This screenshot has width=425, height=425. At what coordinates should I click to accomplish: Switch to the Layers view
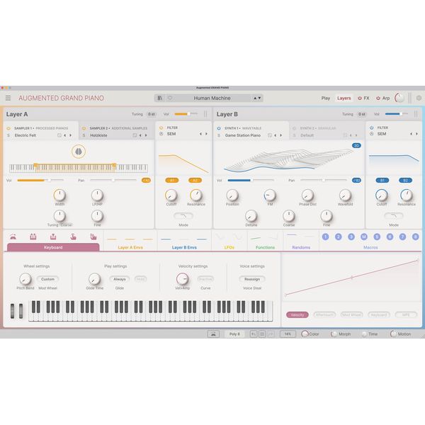[344, 98]
